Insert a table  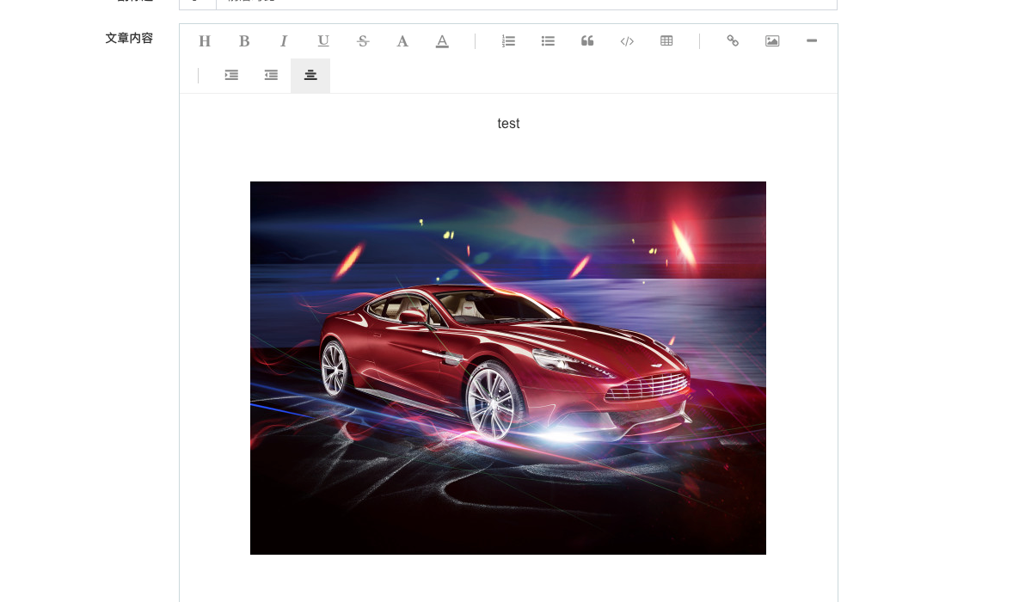click(x=666, y=41)
